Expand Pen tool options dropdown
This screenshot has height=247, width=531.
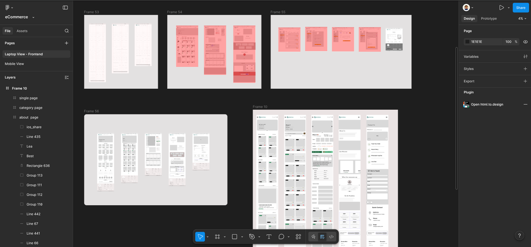point(259,237)
